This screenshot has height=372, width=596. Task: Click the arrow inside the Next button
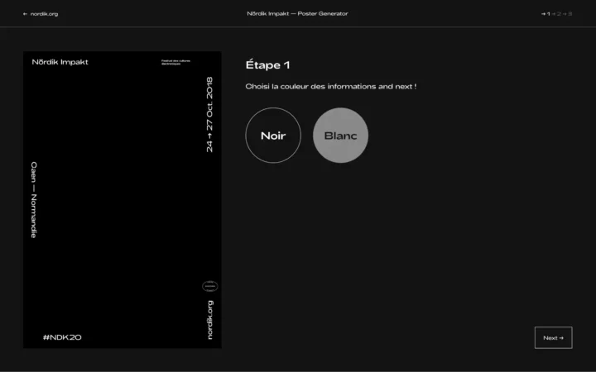tap(561, 337)
